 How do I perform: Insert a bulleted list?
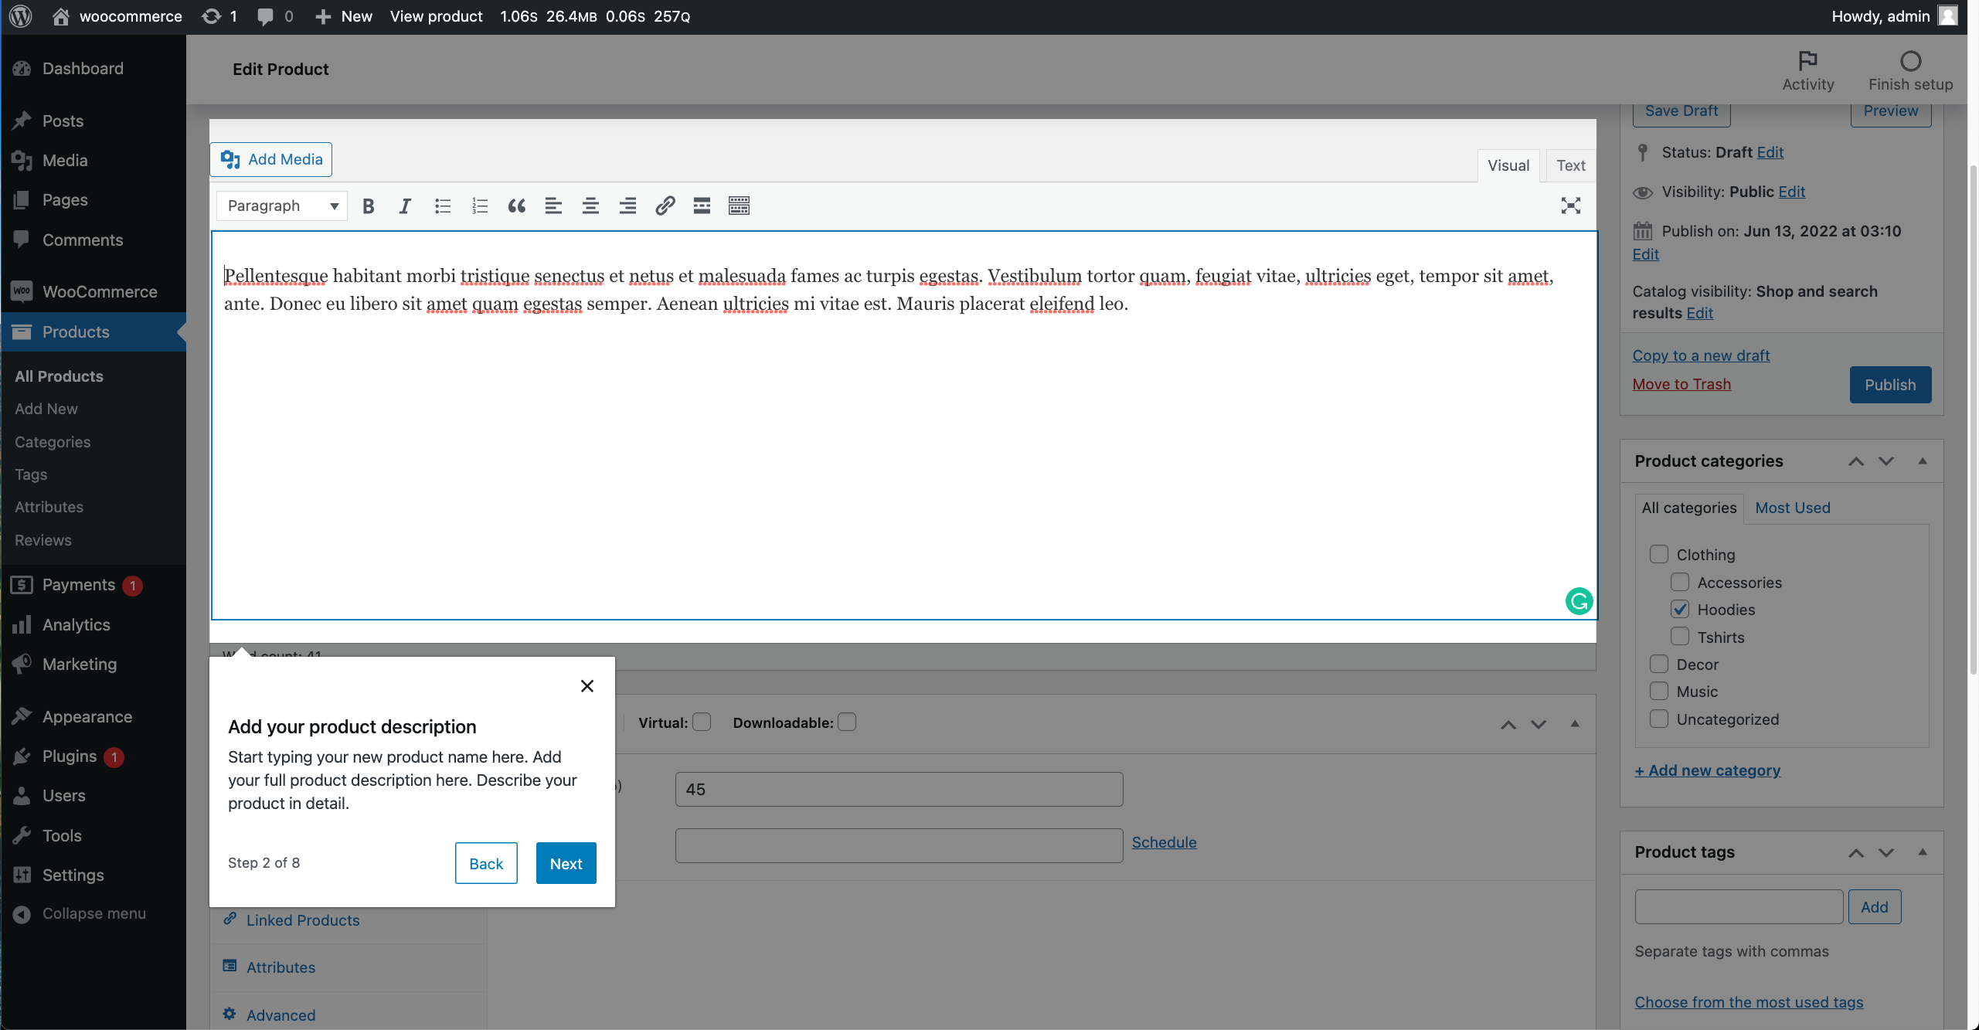pos(442,206)
